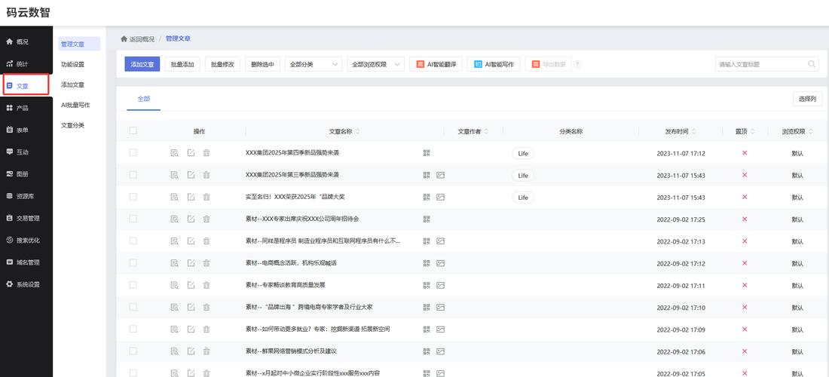The width and height of the screenshot is (829, 377).
Task: Focus the 请输入文章标题 search field
Action: coord(760,65)
